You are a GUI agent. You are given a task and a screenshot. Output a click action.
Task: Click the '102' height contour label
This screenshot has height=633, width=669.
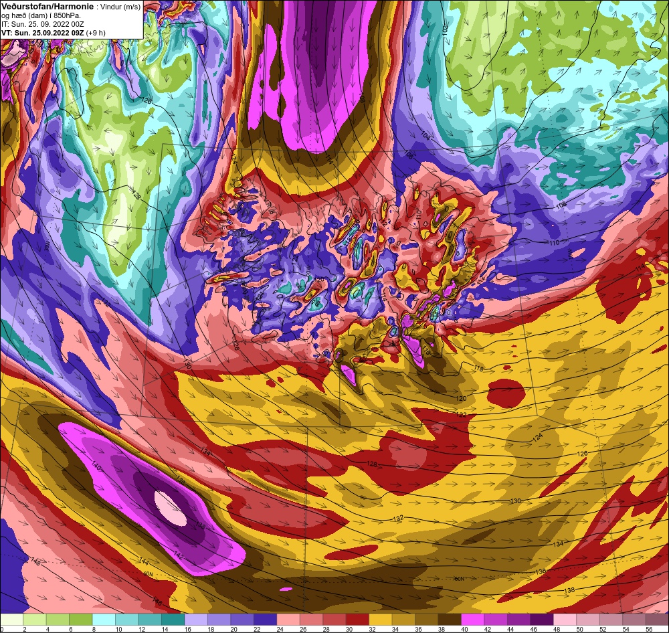pyautogui.click(x=446, y=30)
